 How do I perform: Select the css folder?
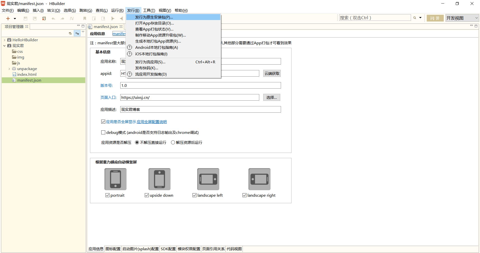pyautogui.click(x=17, y=52)
